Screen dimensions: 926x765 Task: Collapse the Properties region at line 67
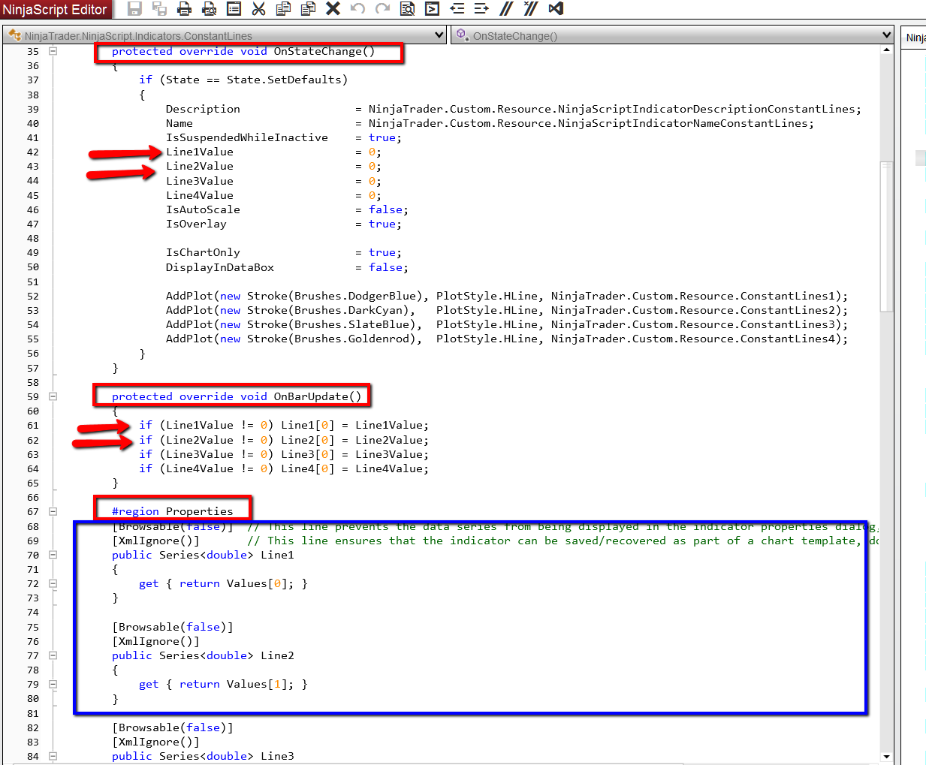[53, 511]
